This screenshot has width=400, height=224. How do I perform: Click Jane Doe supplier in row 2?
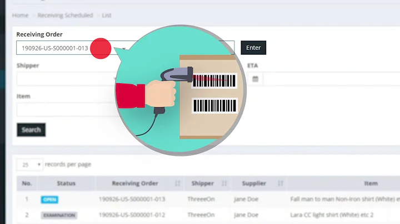click(x=246, y=215)
